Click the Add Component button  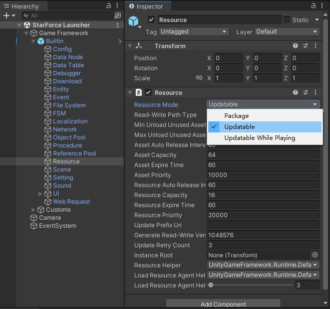click(223, 304)
